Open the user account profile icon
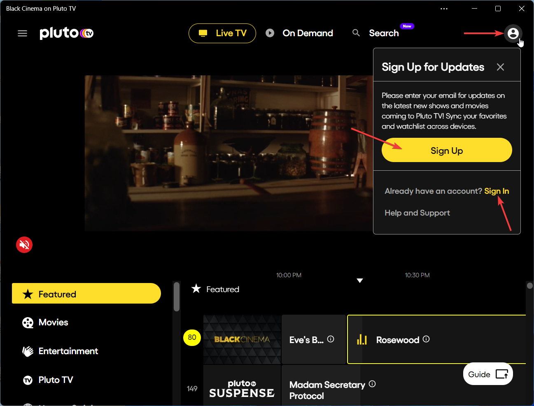The image size is (534, 406). (513, 33)
